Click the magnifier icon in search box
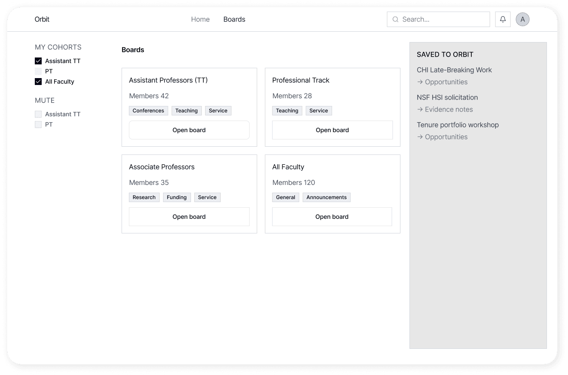Screen dimensions: 568x375 coord(395,19)
